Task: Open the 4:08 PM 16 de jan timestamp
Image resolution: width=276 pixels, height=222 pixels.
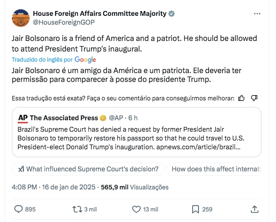Action: pos(53,187)
